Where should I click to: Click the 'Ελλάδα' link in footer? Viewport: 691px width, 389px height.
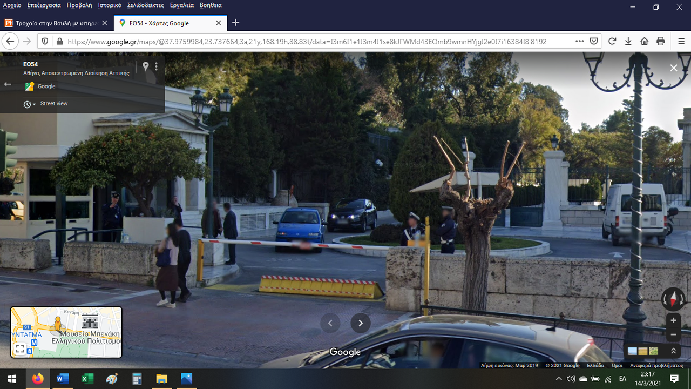click(595, 365)
